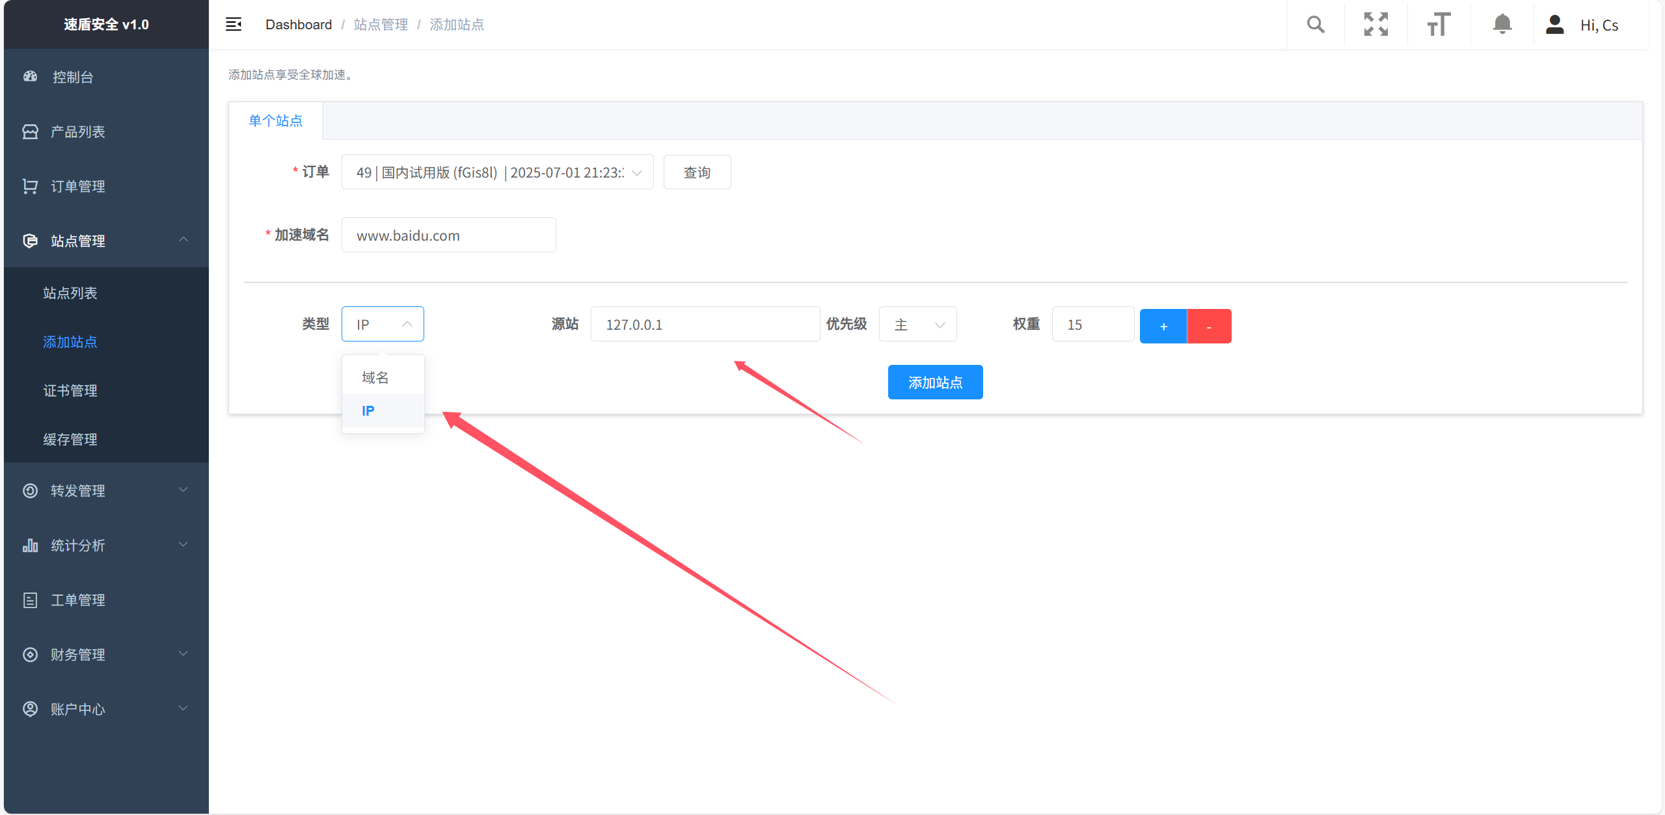Viewport: 1665px width, 815px height.
Task: Select 域名 option in type list
Action: pyautogui.click(x=375, y=377)
